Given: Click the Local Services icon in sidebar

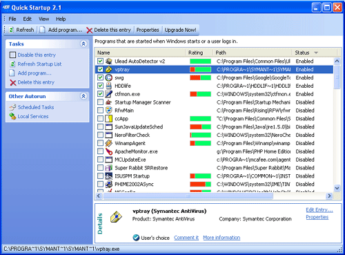Looking at the screenshot, I should click(12, 116).
